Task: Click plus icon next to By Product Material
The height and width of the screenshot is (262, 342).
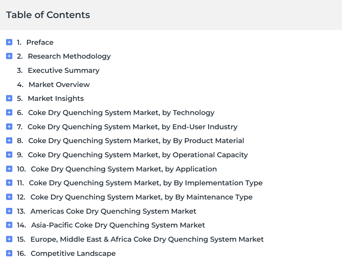Action: pyautogui.click(x=9, y=141)
